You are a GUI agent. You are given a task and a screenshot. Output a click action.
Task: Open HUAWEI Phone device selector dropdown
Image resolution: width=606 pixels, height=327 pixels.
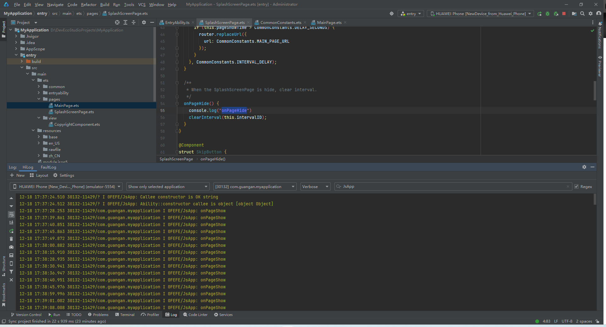(x=480, y=14)
